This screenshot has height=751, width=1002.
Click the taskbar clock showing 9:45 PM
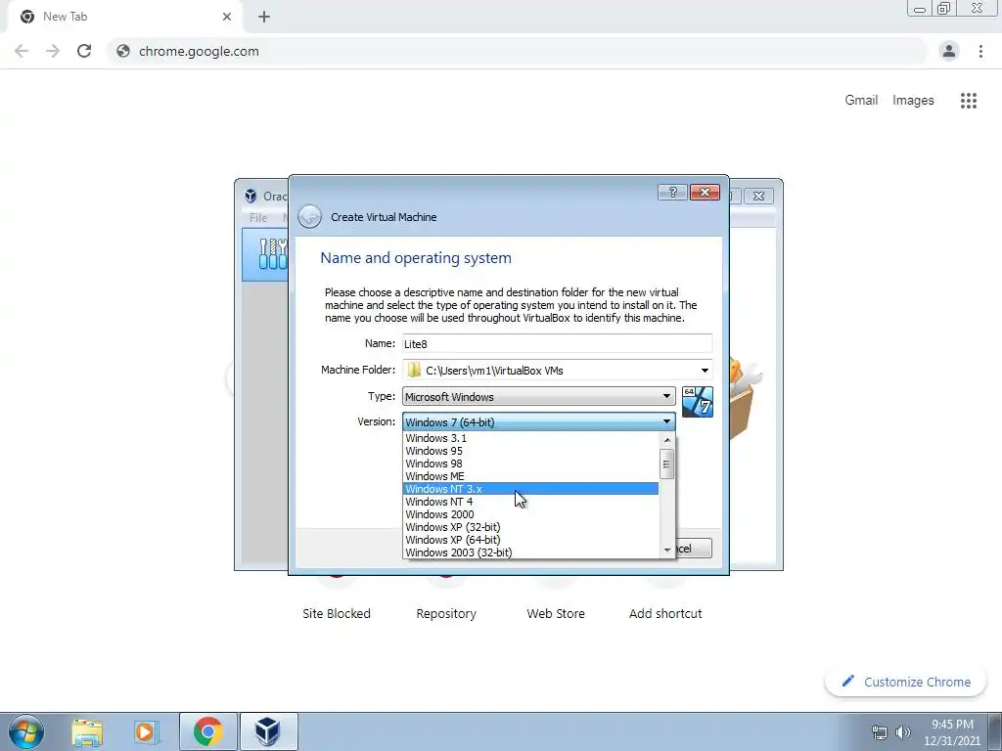952,732
